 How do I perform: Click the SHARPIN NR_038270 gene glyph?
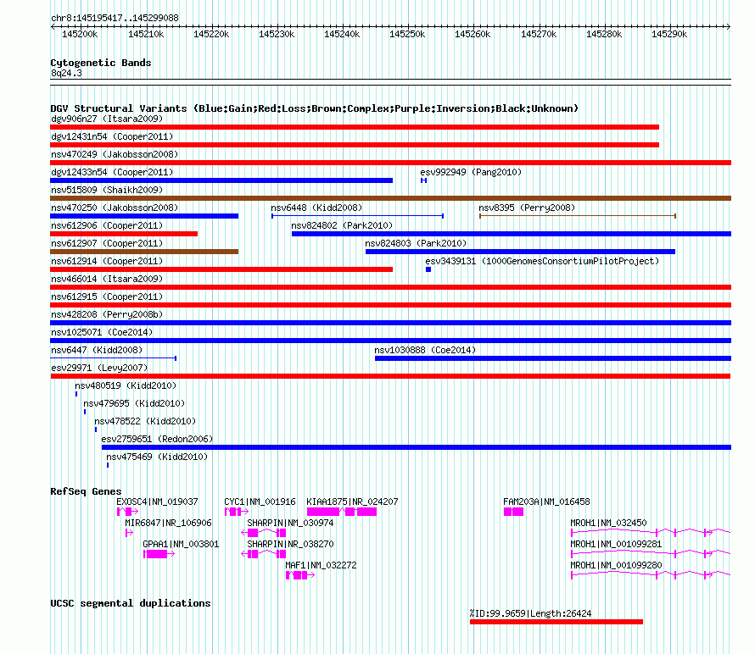point(263,554)
